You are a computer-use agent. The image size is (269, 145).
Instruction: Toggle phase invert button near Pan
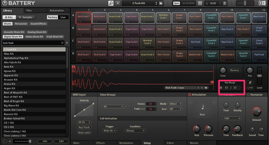(x=250, y=82)
